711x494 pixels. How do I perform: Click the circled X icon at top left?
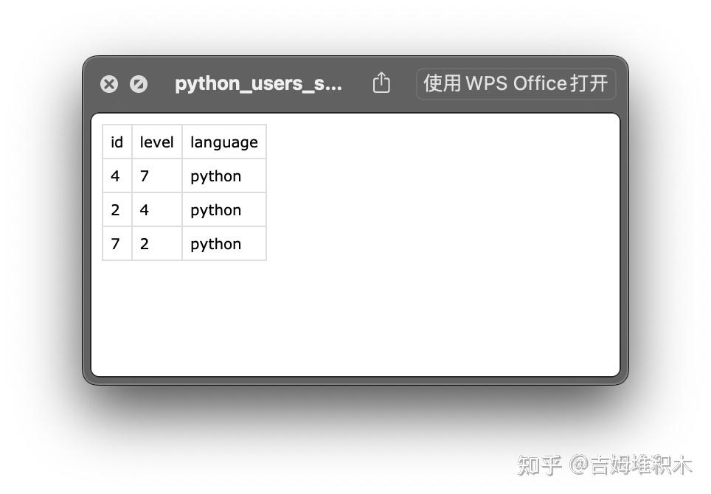(109, 83)
